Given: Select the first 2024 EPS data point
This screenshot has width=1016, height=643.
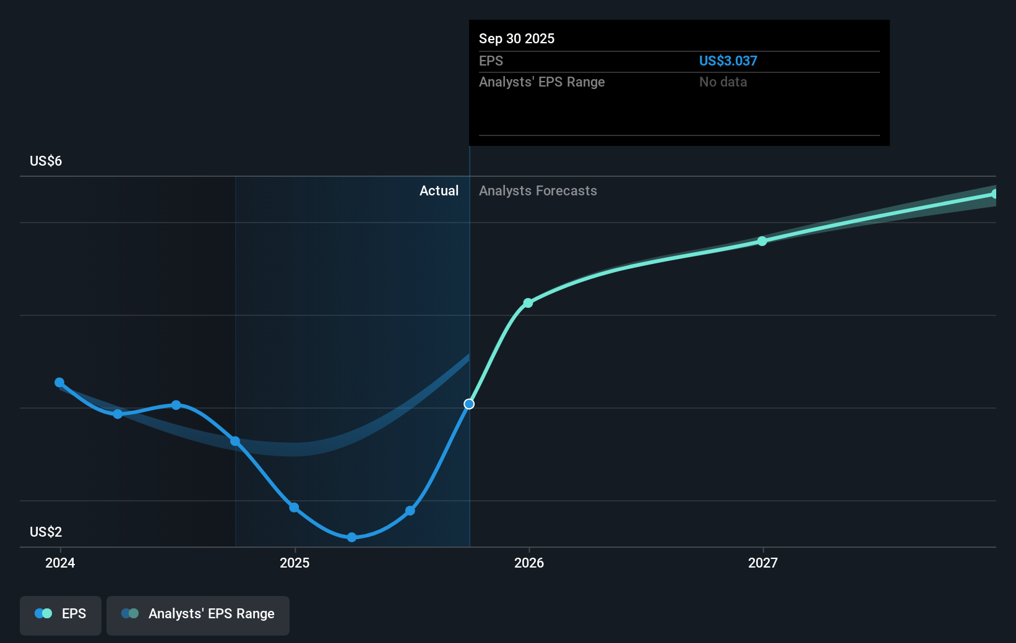Looking at the screenshot, I should click(59, 382).
